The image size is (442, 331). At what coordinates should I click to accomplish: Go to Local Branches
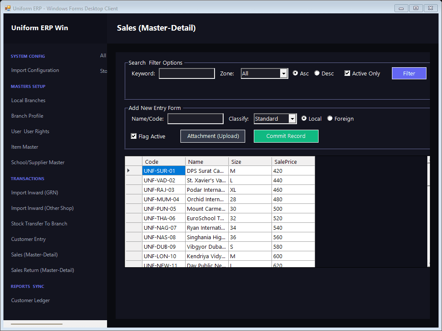28,100
